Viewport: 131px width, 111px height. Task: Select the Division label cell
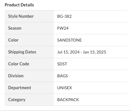tap(29, 76)
